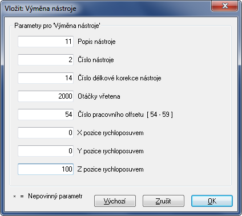Click the Z pozice rychloposuvem field
The height and width of the screenshot is (216, 242).
[x=46, y=169]
